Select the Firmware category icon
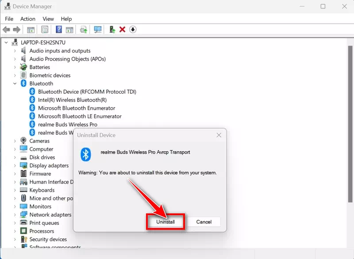Image resolution: width=354 pixels, height=259 pixels. 23,174
